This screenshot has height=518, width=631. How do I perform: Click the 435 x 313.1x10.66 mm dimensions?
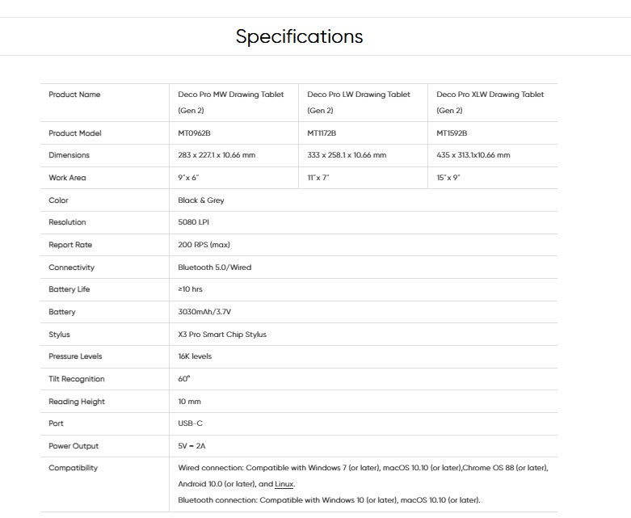[473, 155]
